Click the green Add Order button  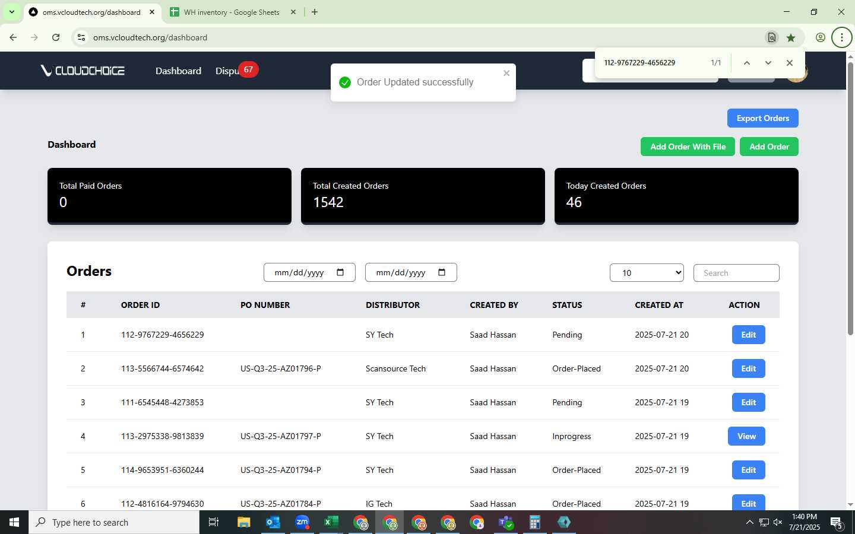(x=769, y=147)
